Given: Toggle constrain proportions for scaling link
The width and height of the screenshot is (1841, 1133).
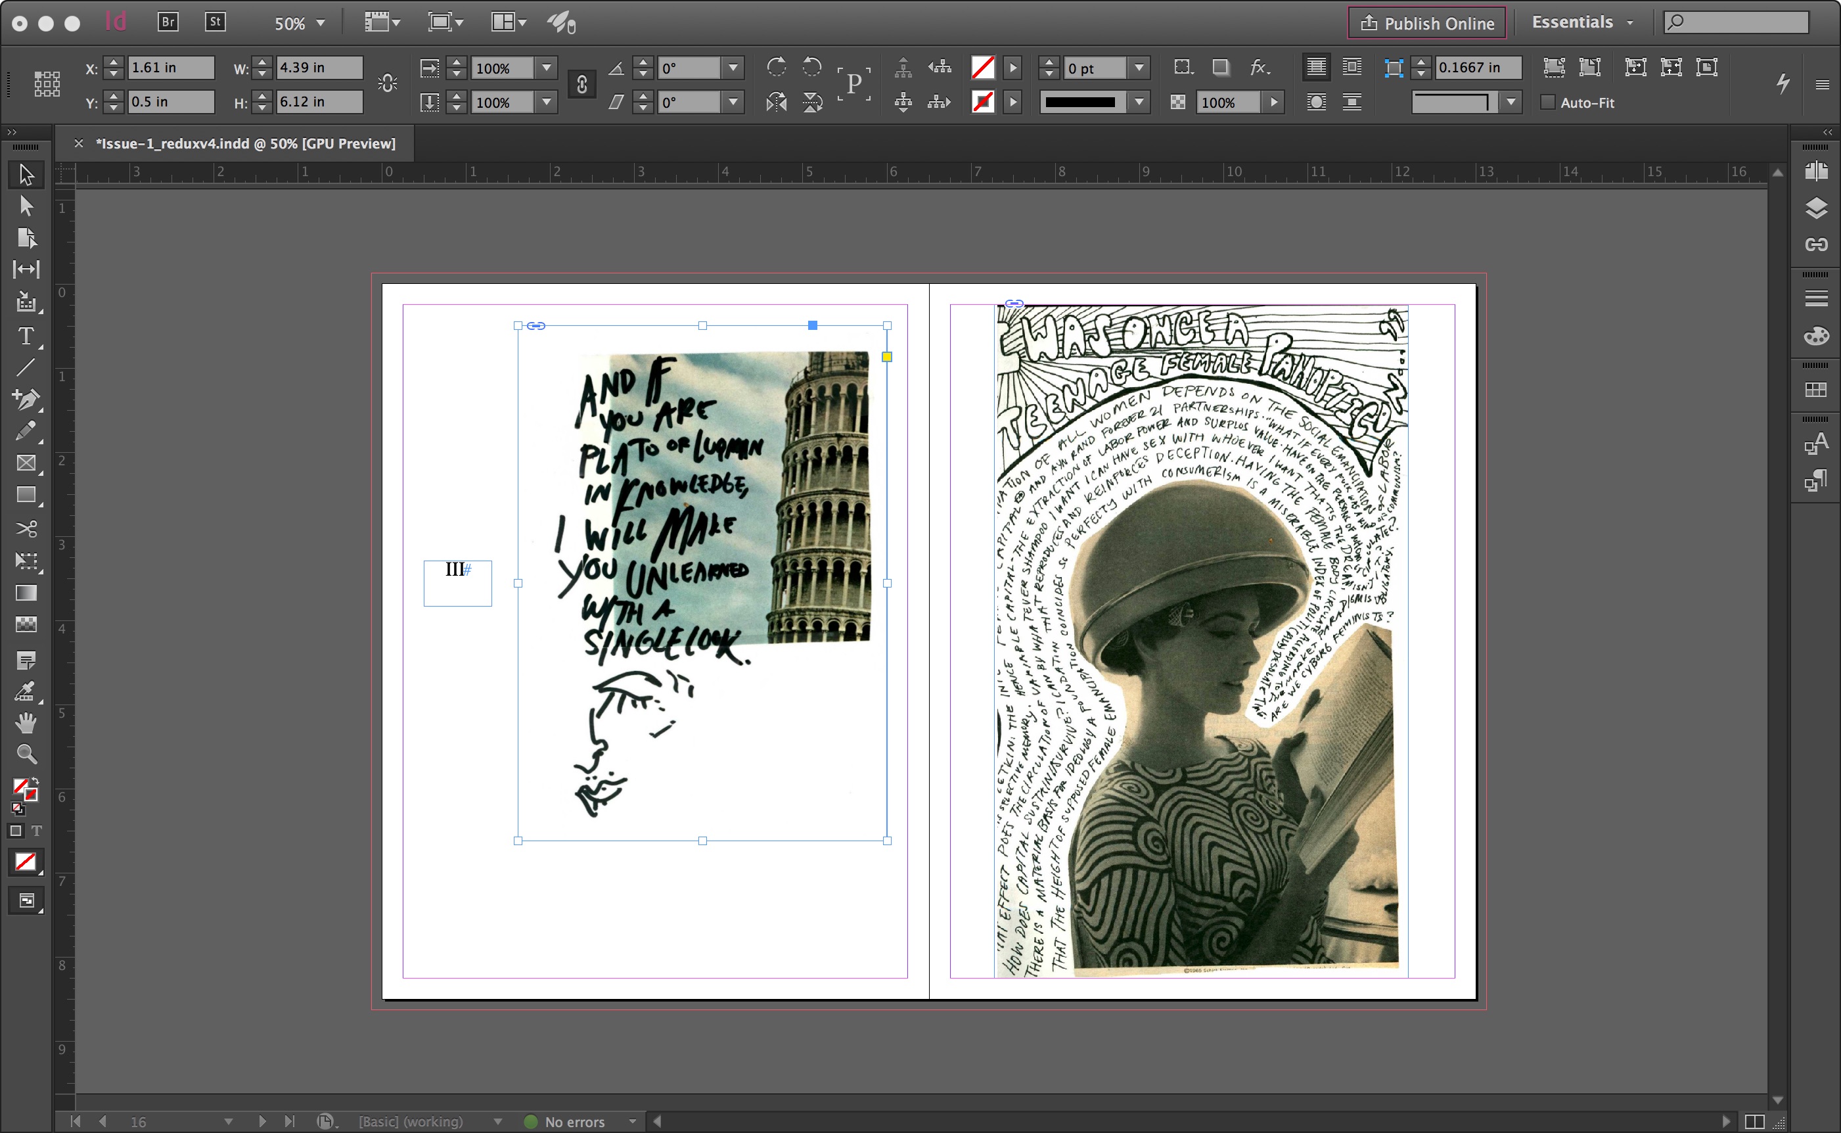Looking at the screenshot, I should (x=581, y=85).
